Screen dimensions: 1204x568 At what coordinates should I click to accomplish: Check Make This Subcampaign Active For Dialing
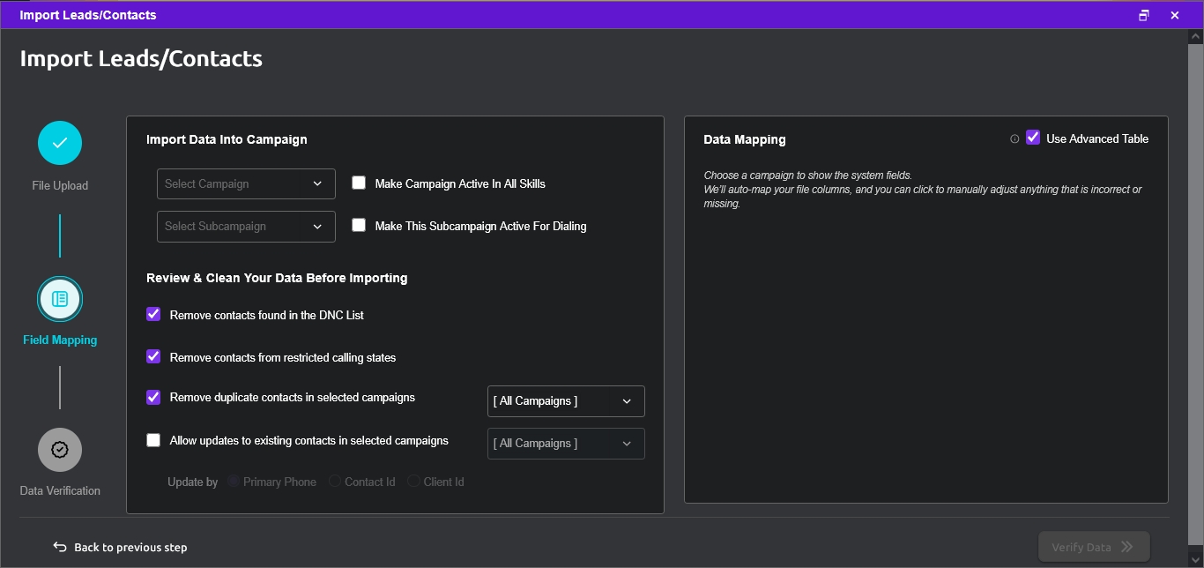359,225
